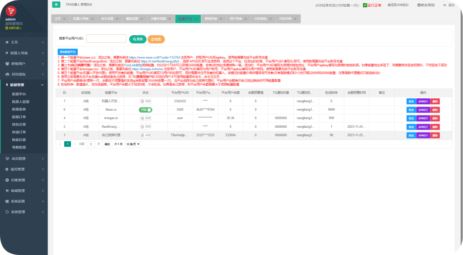Click the logout arrow icon next to 退出
Image resolution: width=463 pixels, height=255 pixels.
pos(445,5)
